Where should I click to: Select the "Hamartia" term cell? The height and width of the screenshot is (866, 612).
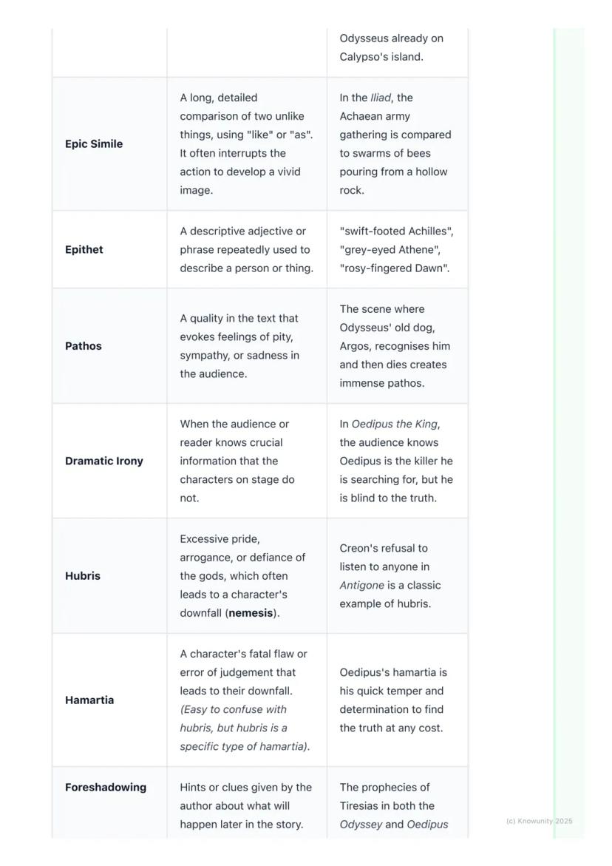[89, 700]
